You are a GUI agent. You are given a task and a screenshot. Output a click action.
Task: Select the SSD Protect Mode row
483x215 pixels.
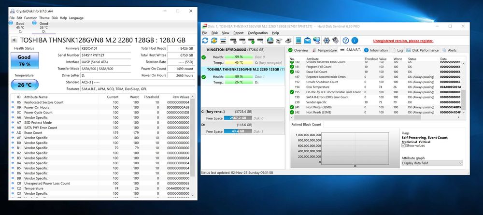(x=100, y=123)
